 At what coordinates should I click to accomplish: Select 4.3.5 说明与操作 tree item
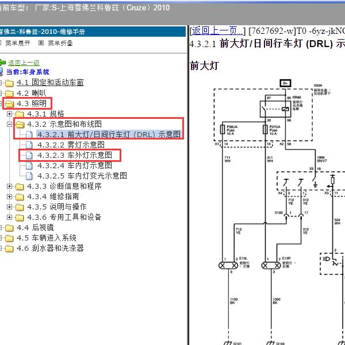[57, 207]
